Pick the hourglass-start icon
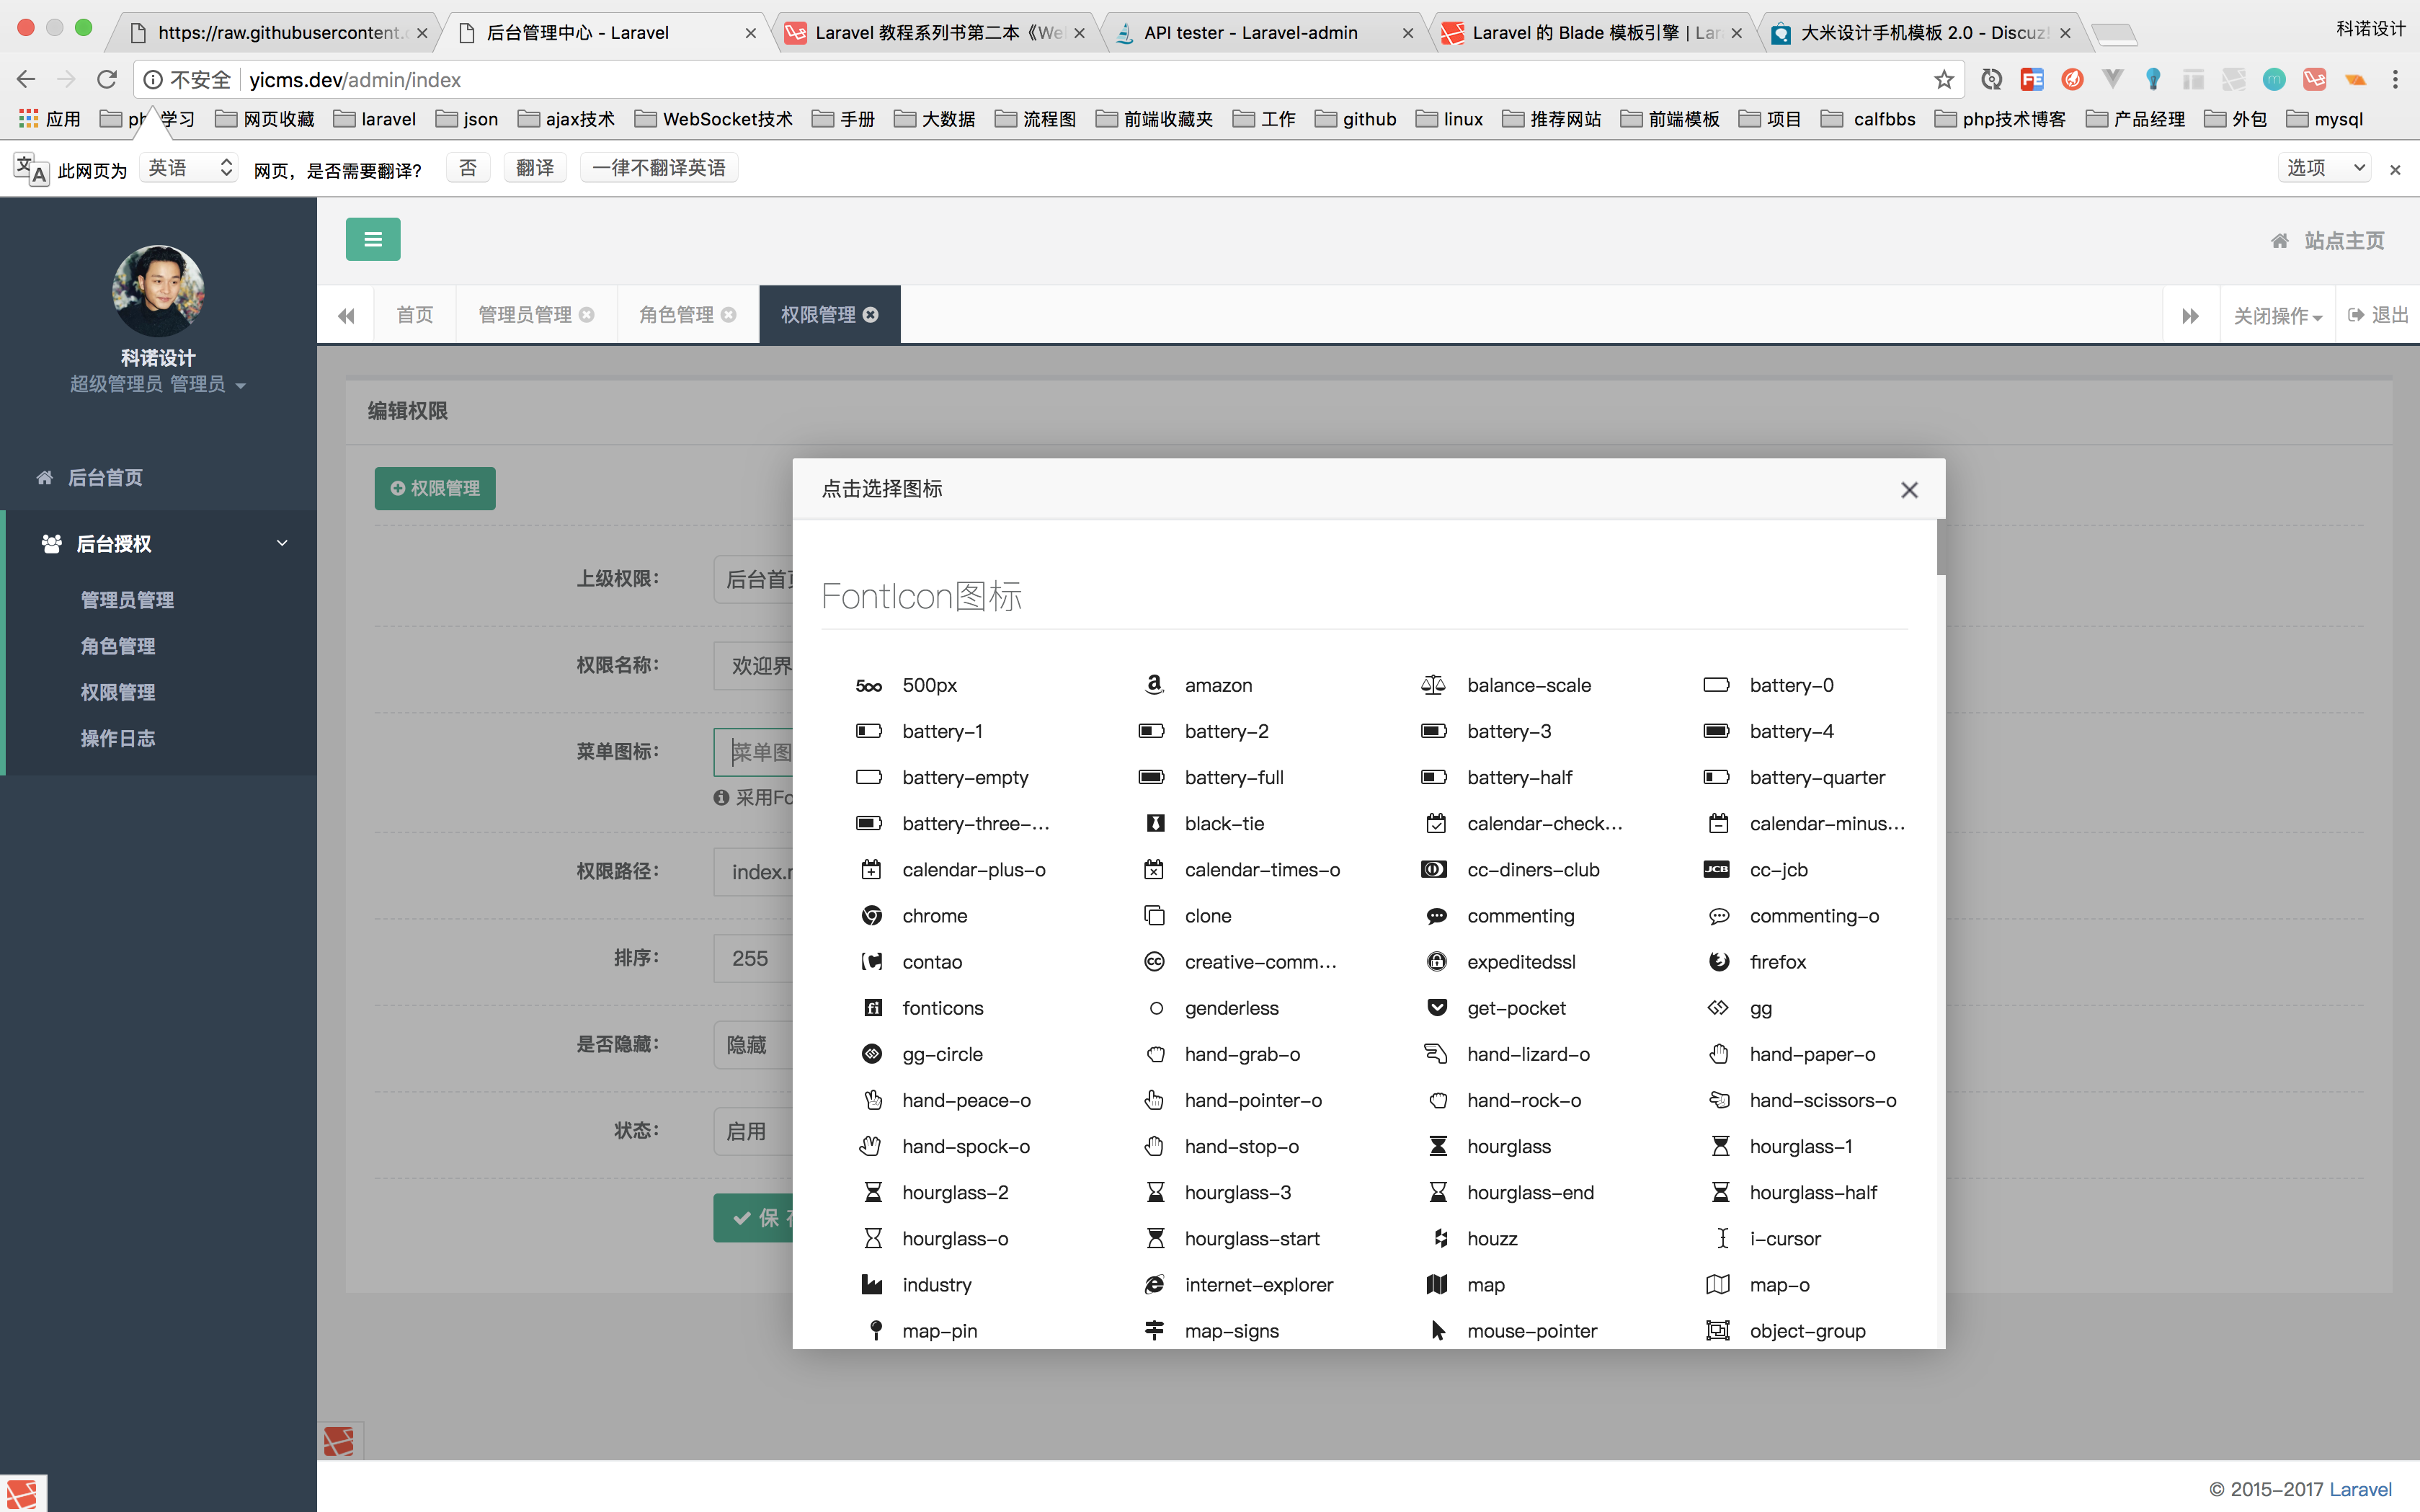The image size is (2420, 1512). (x=1250, y=1238)
